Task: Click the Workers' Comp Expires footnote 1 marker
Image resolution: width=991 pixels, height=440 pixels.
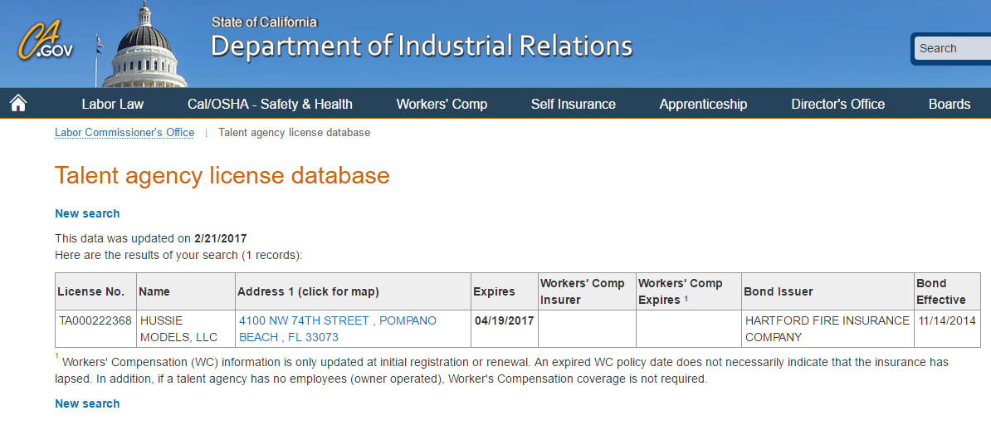Action: coord(686,298)
